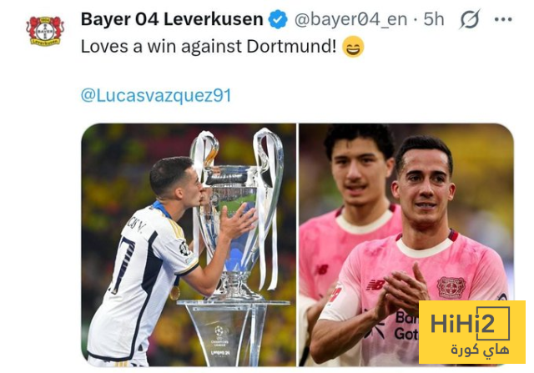Image resolution: width=534 pixels, height=373 pixels.
Task: Click the grinning emoji in the tweet
Action: point(353,47)
